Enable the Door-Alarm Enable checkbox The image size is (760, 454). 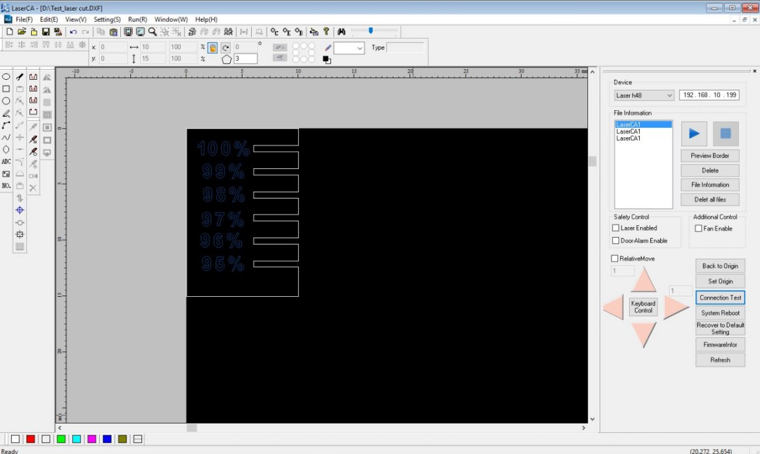pos(616,241)
